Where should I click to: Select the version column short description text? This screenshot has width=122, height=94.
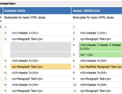pos(93,18)
